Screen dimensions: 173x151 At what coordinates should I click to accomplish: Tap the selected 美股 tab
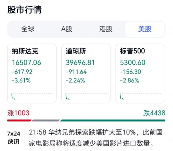[145, 29]
